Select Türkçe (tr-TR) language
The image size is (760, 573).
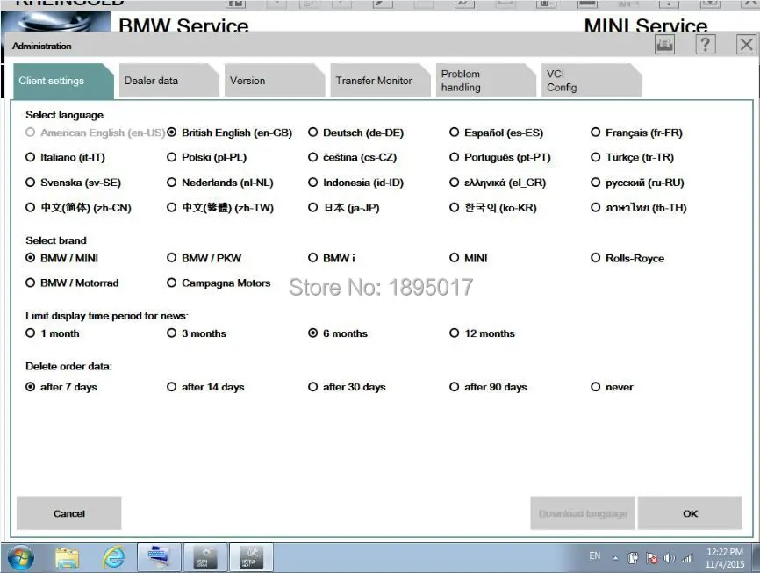point(633,157)
